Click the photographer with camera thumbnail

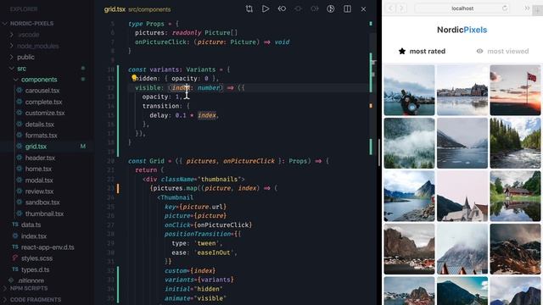coord(409,91)
